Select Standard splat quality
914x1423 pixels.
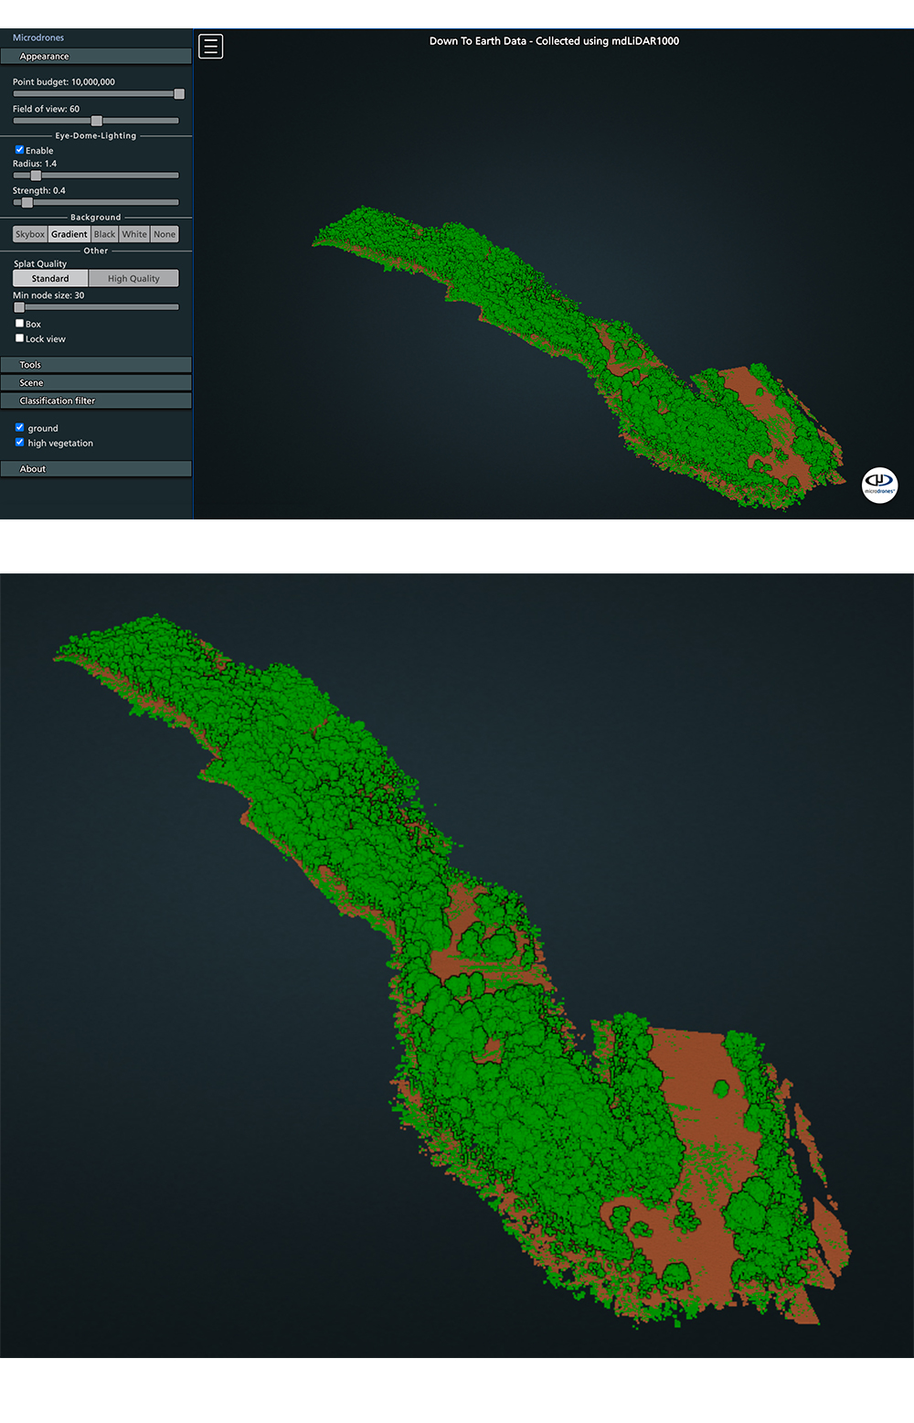coord(50,279)
